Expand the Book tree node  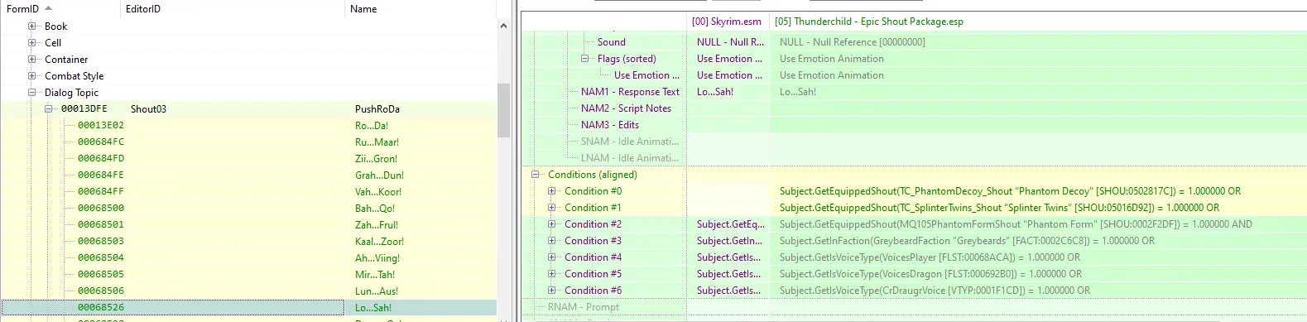32,26
